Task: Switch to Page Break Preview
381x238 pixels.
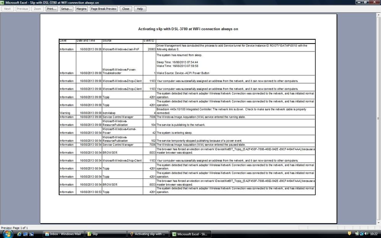Action: coord(103,9)
